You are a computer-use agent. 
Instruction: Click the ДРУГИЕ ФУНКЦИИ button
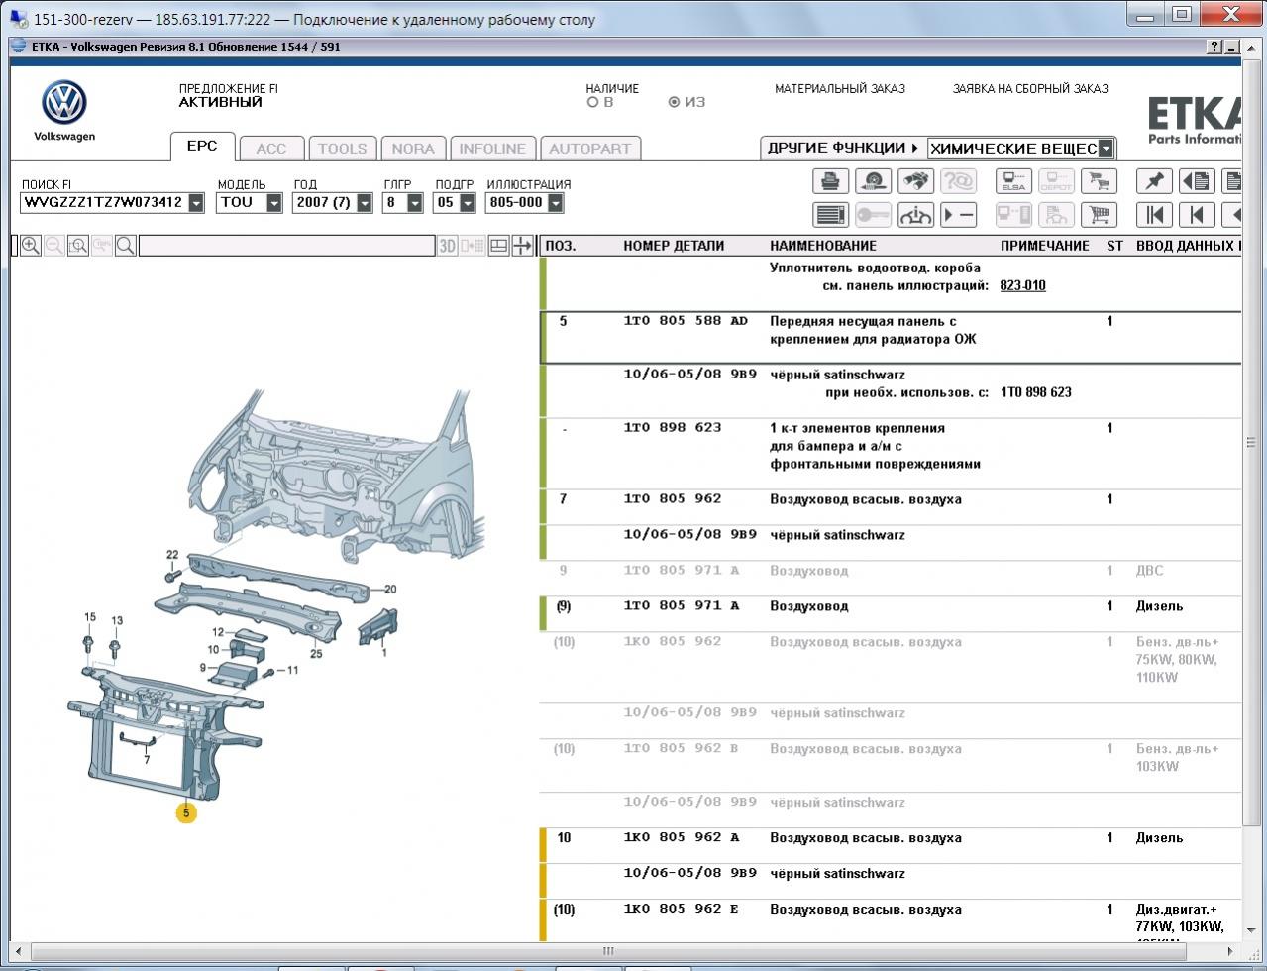coord(843,148)
